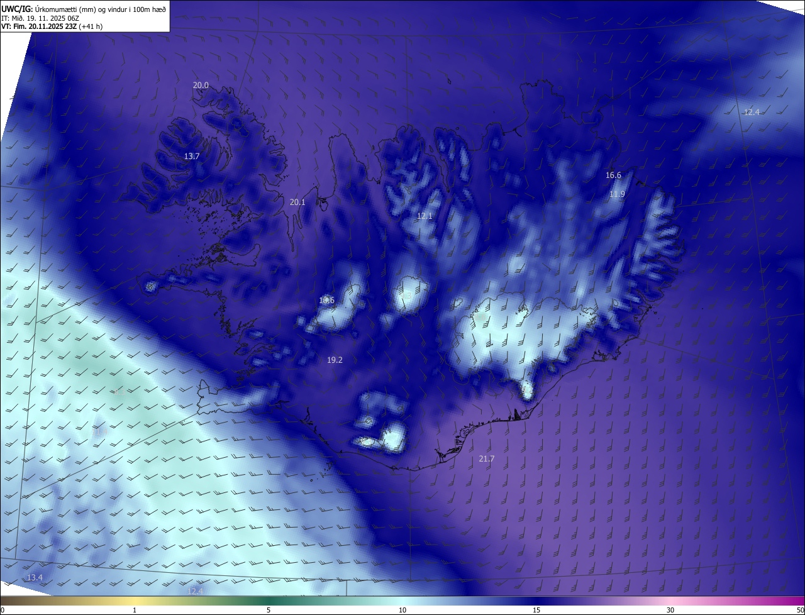
Task: Click the '10' label on the colour scale
Action: click(402, 610)
